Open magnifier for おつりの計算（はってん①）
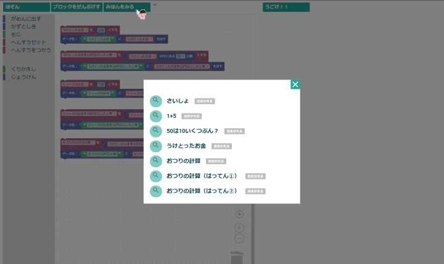This screenshot has width=444, height=264. (156, 176)
